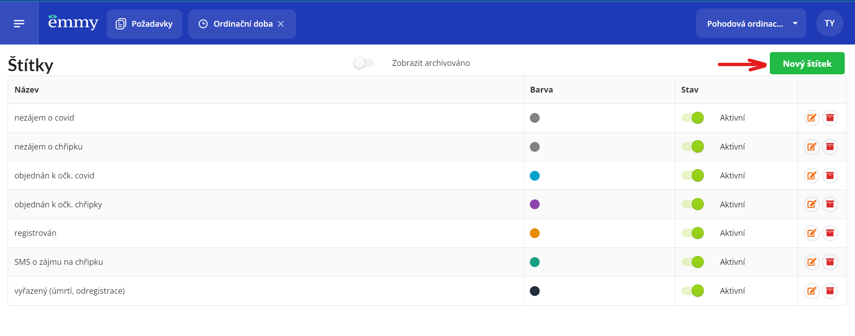Image resolution: width=855 pixels, height=336 pixels.
Task: Archive the 'vyřazený (úmrtí, odregistrace)' label
Action: click(x=830, y=291)
